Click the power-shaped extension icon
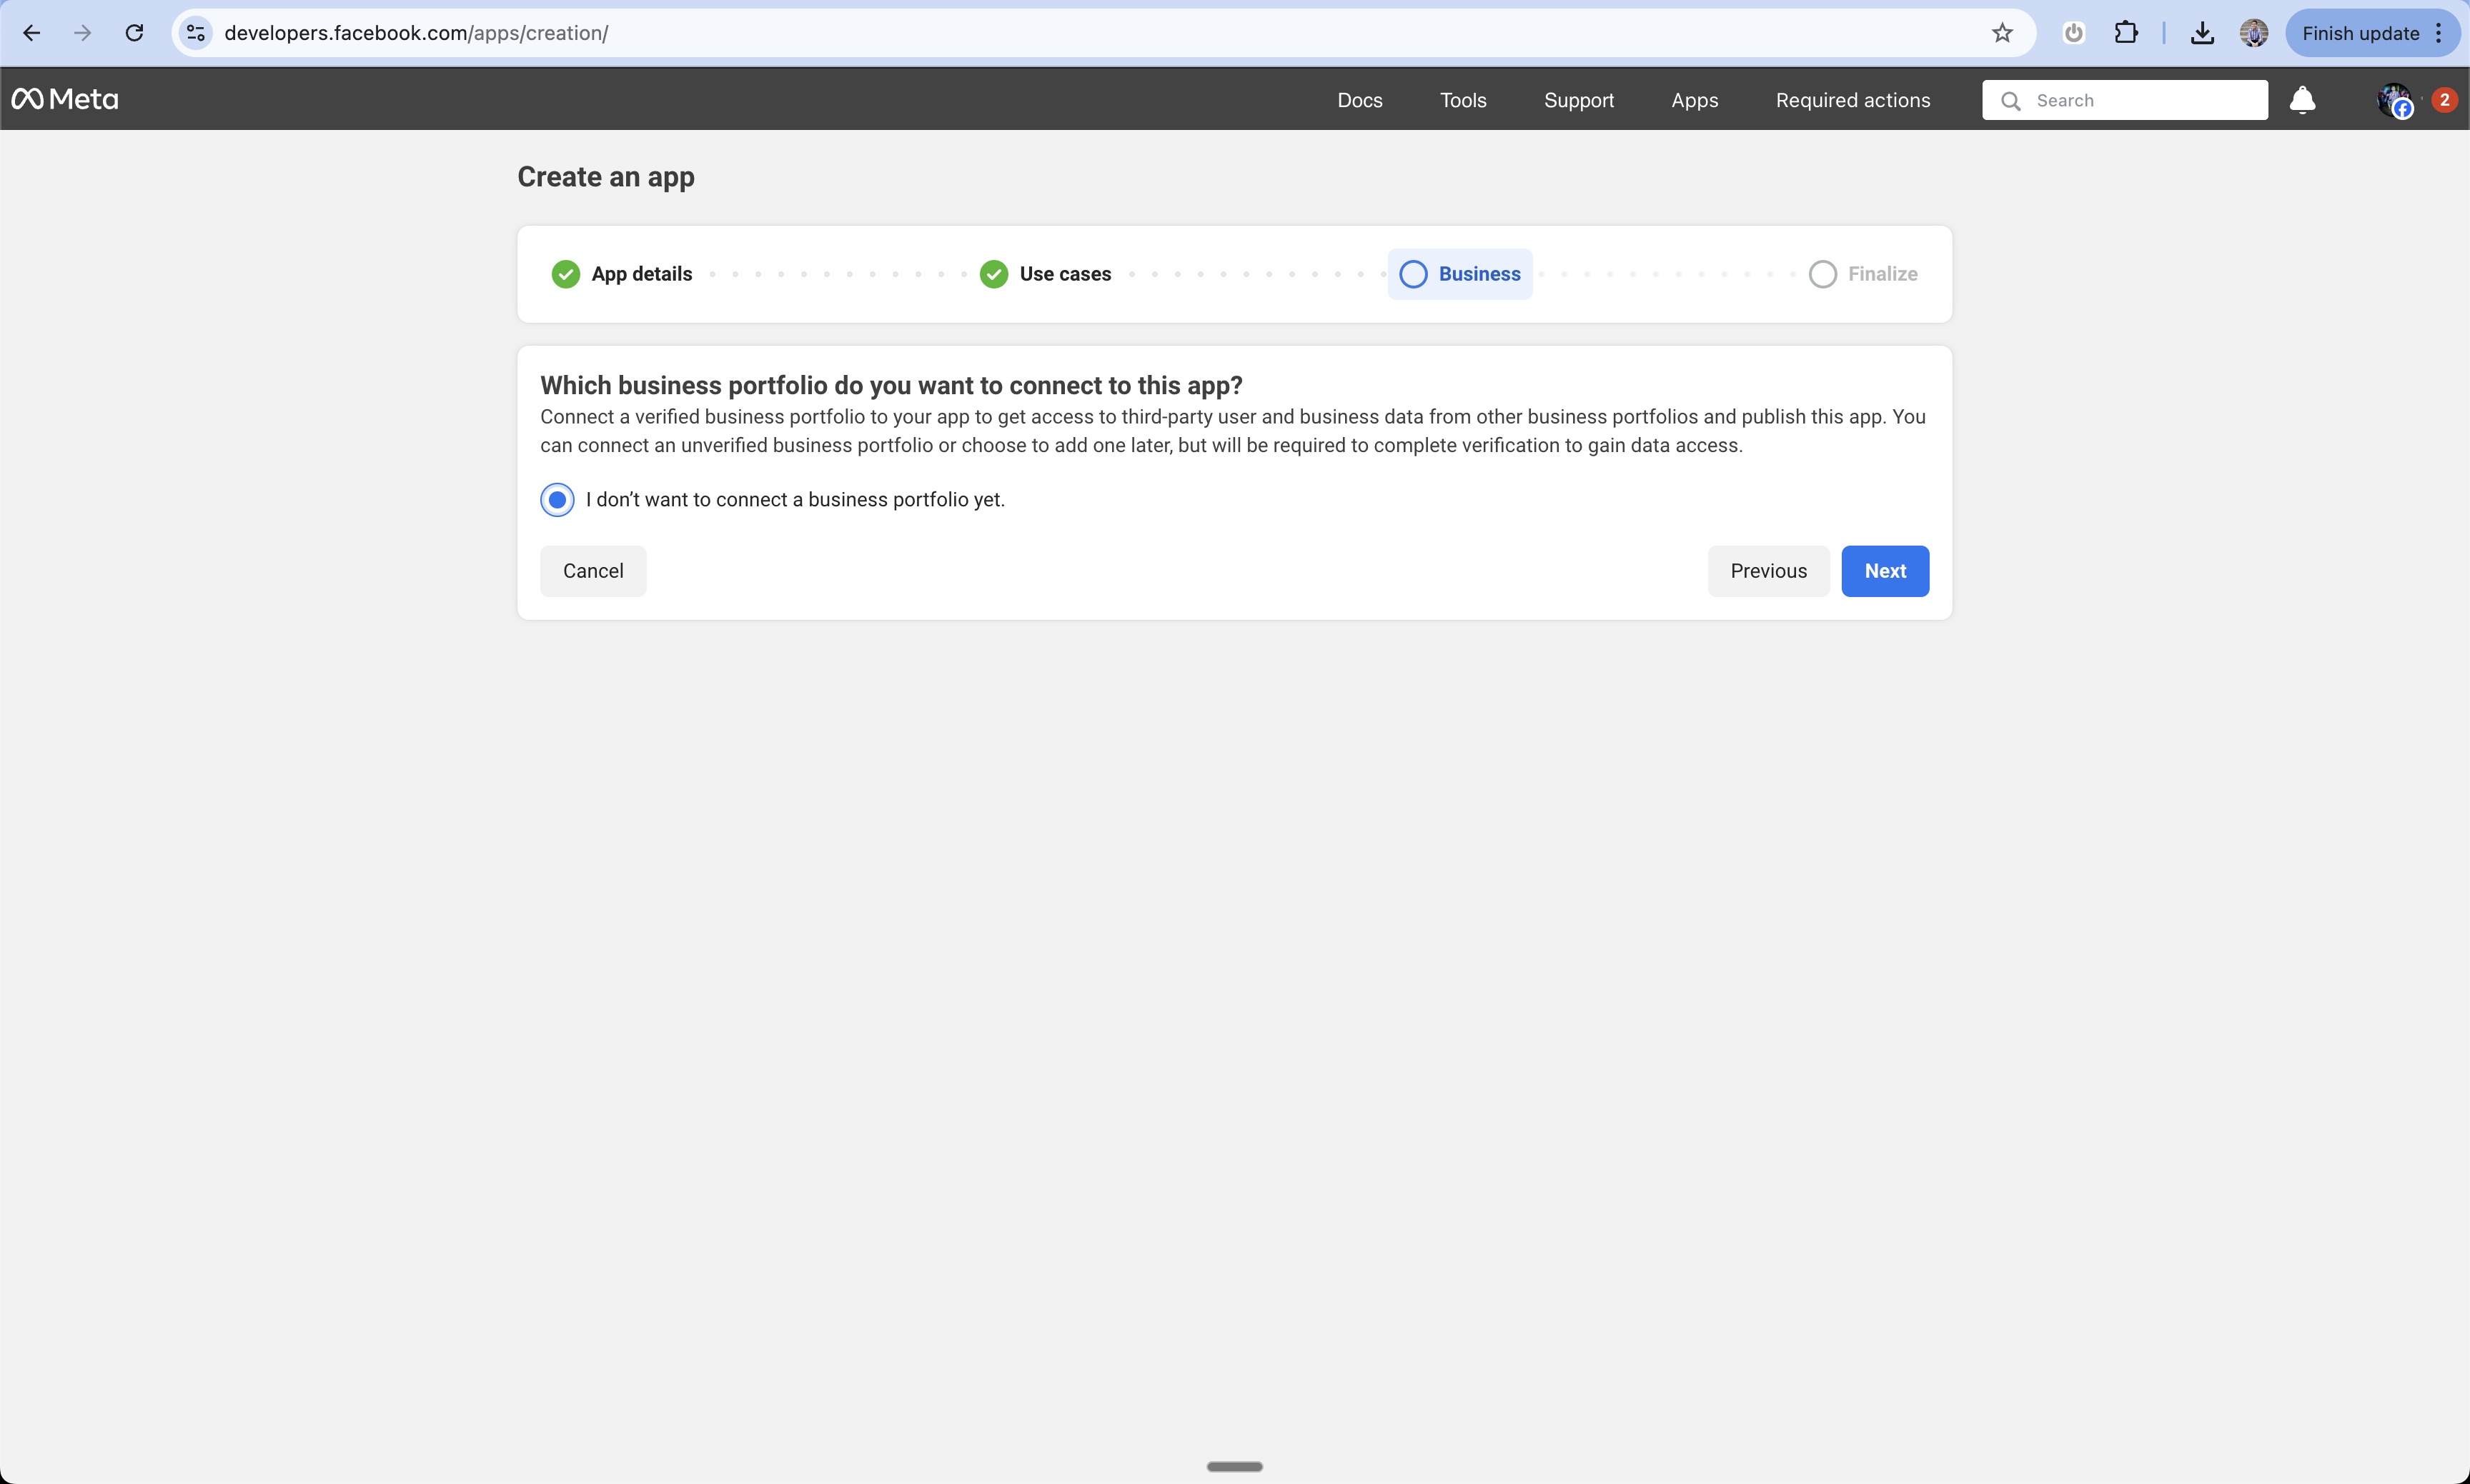The width and height of the screenshot is (2470, 1484). [x=2073, y=33]
